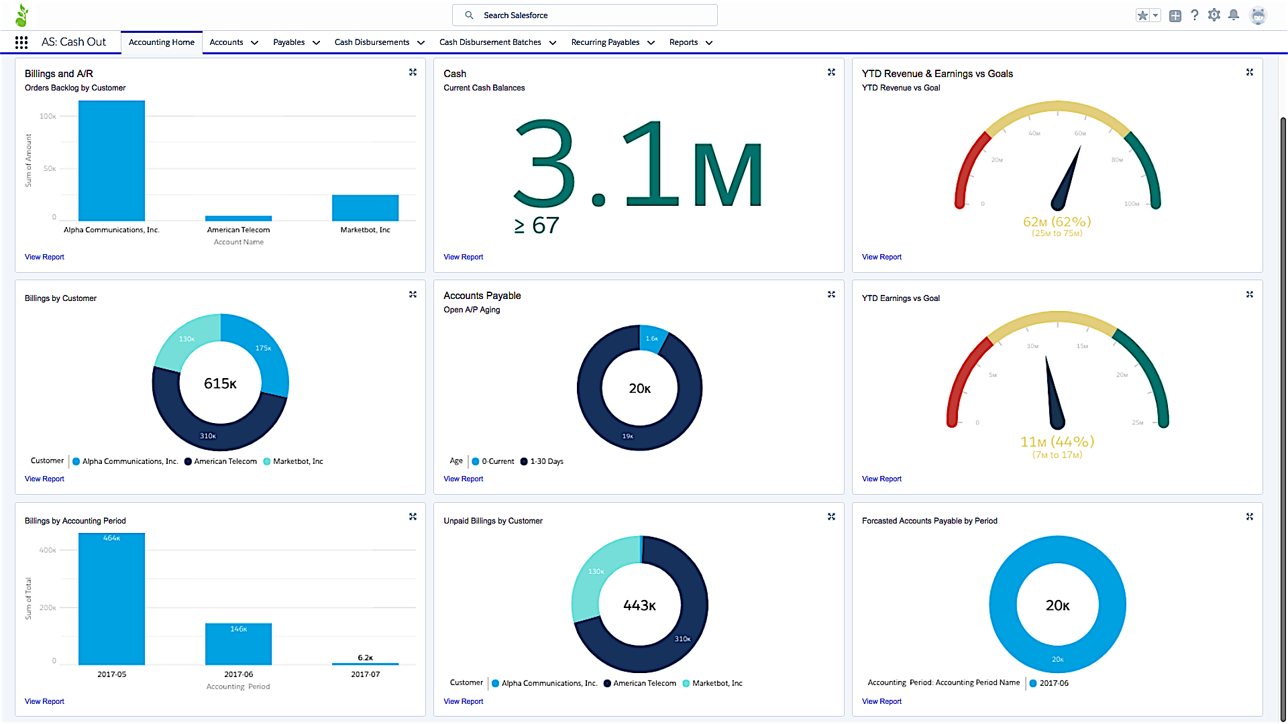
Task: Open the notifications bell icon
Action: [x=1234, y=15]
